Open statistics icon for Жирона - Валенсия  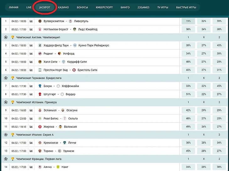(x=31, y=127)
